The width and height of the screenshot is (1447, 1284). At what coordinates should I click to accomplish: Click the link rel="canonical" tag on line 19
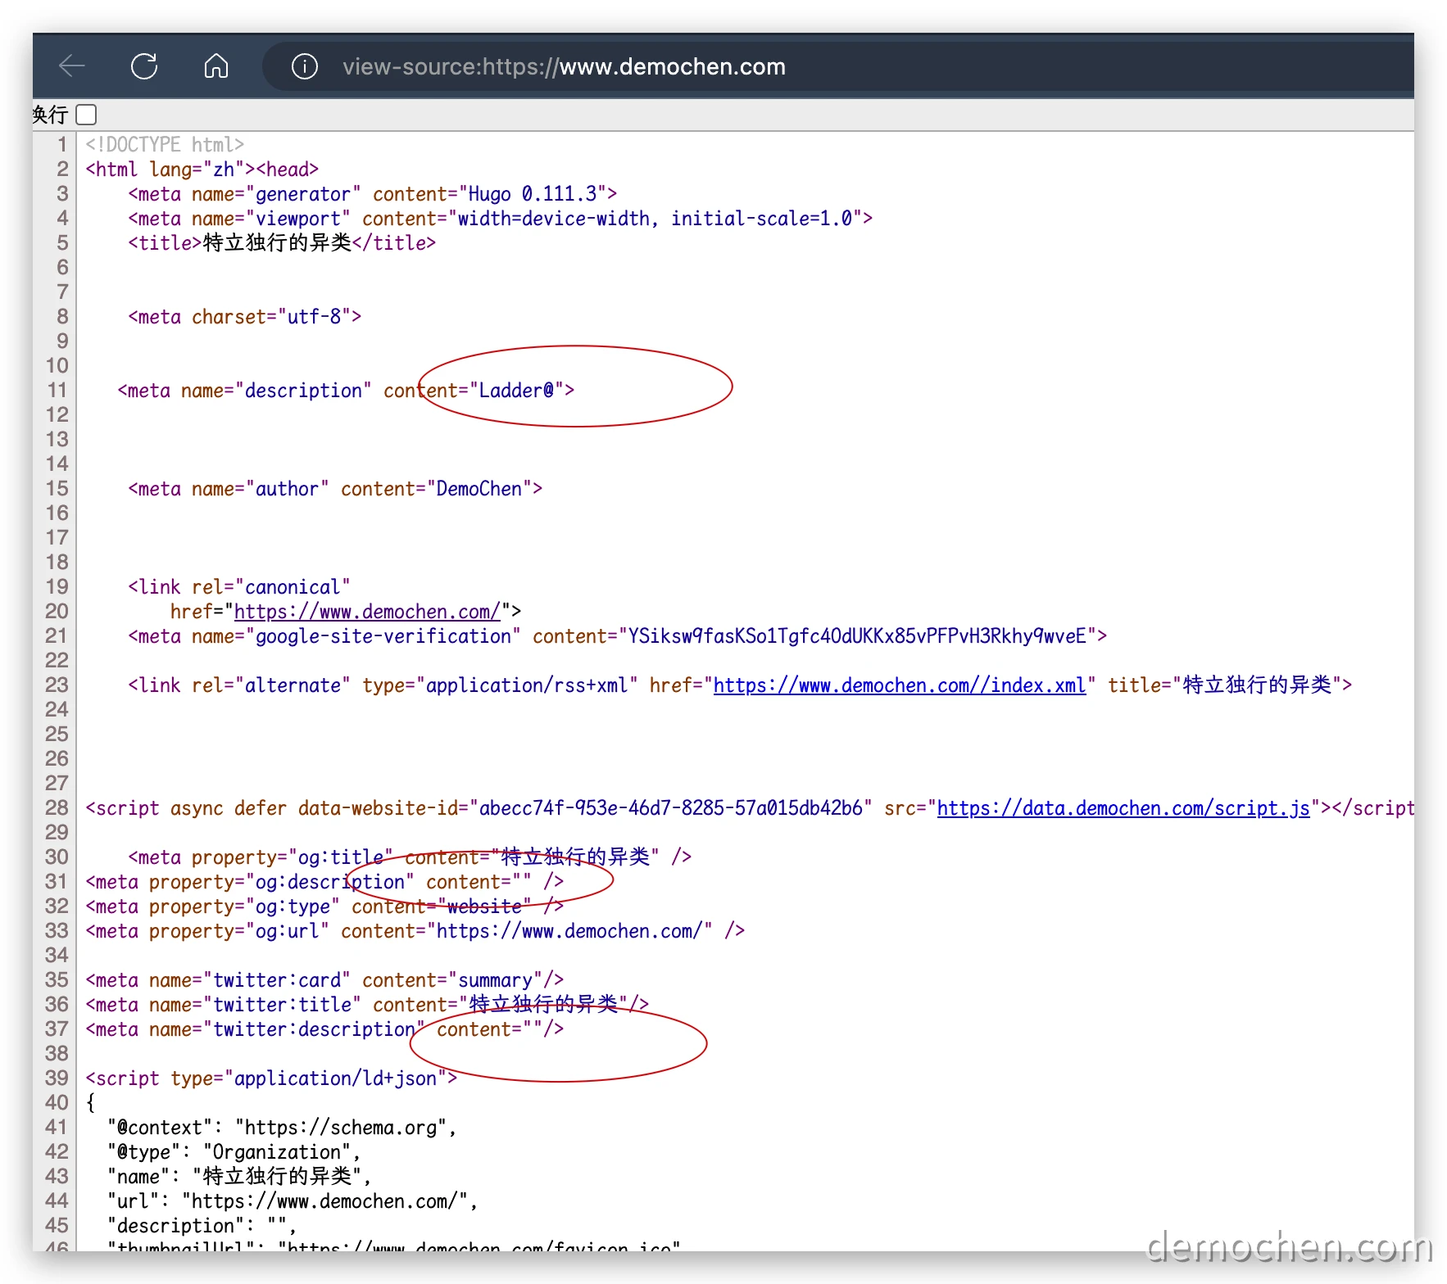click(239, 587)
